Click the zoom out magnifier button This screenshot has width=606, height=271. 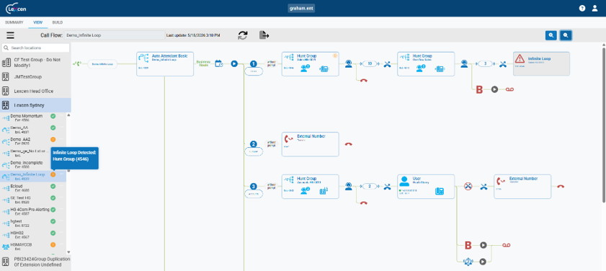[566, 35]
